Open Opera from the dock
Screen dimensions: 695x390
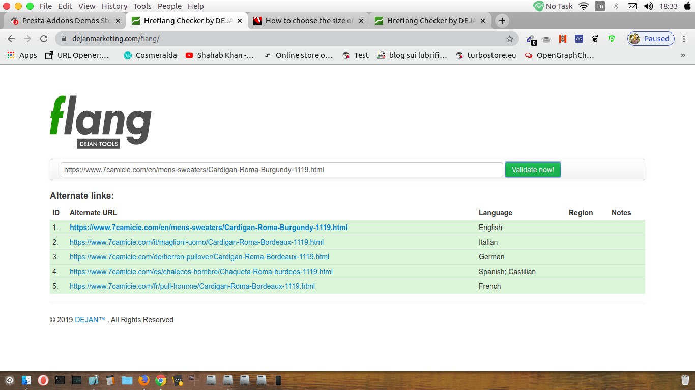point(43,380)
